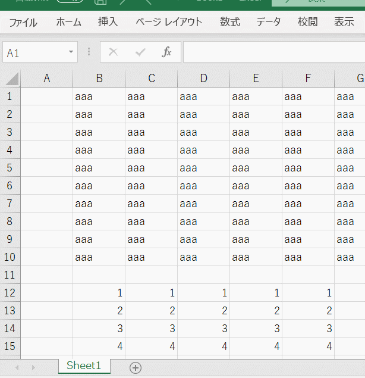Open the Insert Function fx button
This screenshot has width=365, height=378.
coord(166,52)
